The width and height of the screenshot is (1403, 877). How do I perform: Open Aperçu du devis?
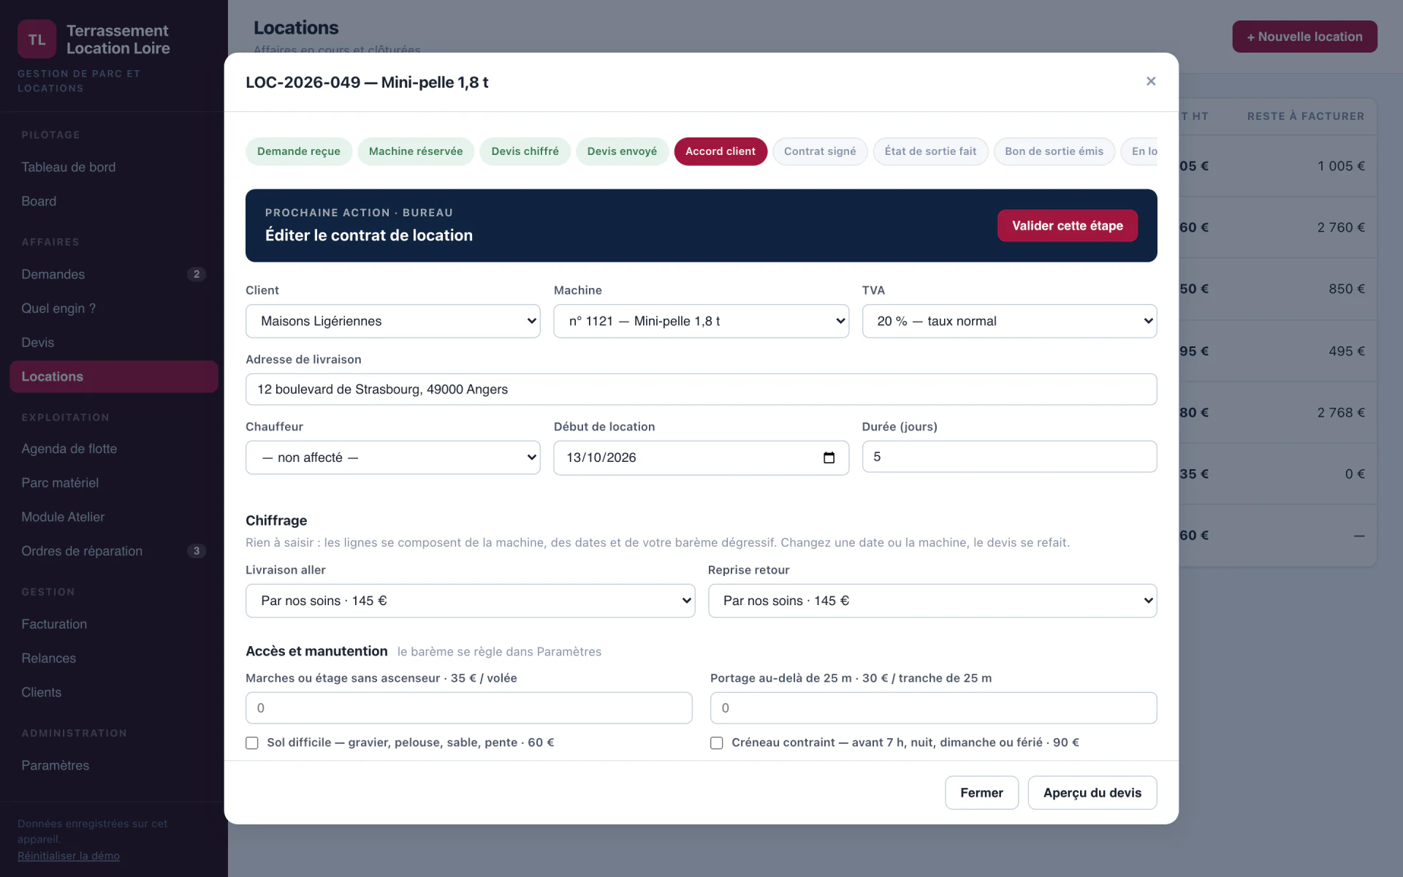tap(1092, 793)
